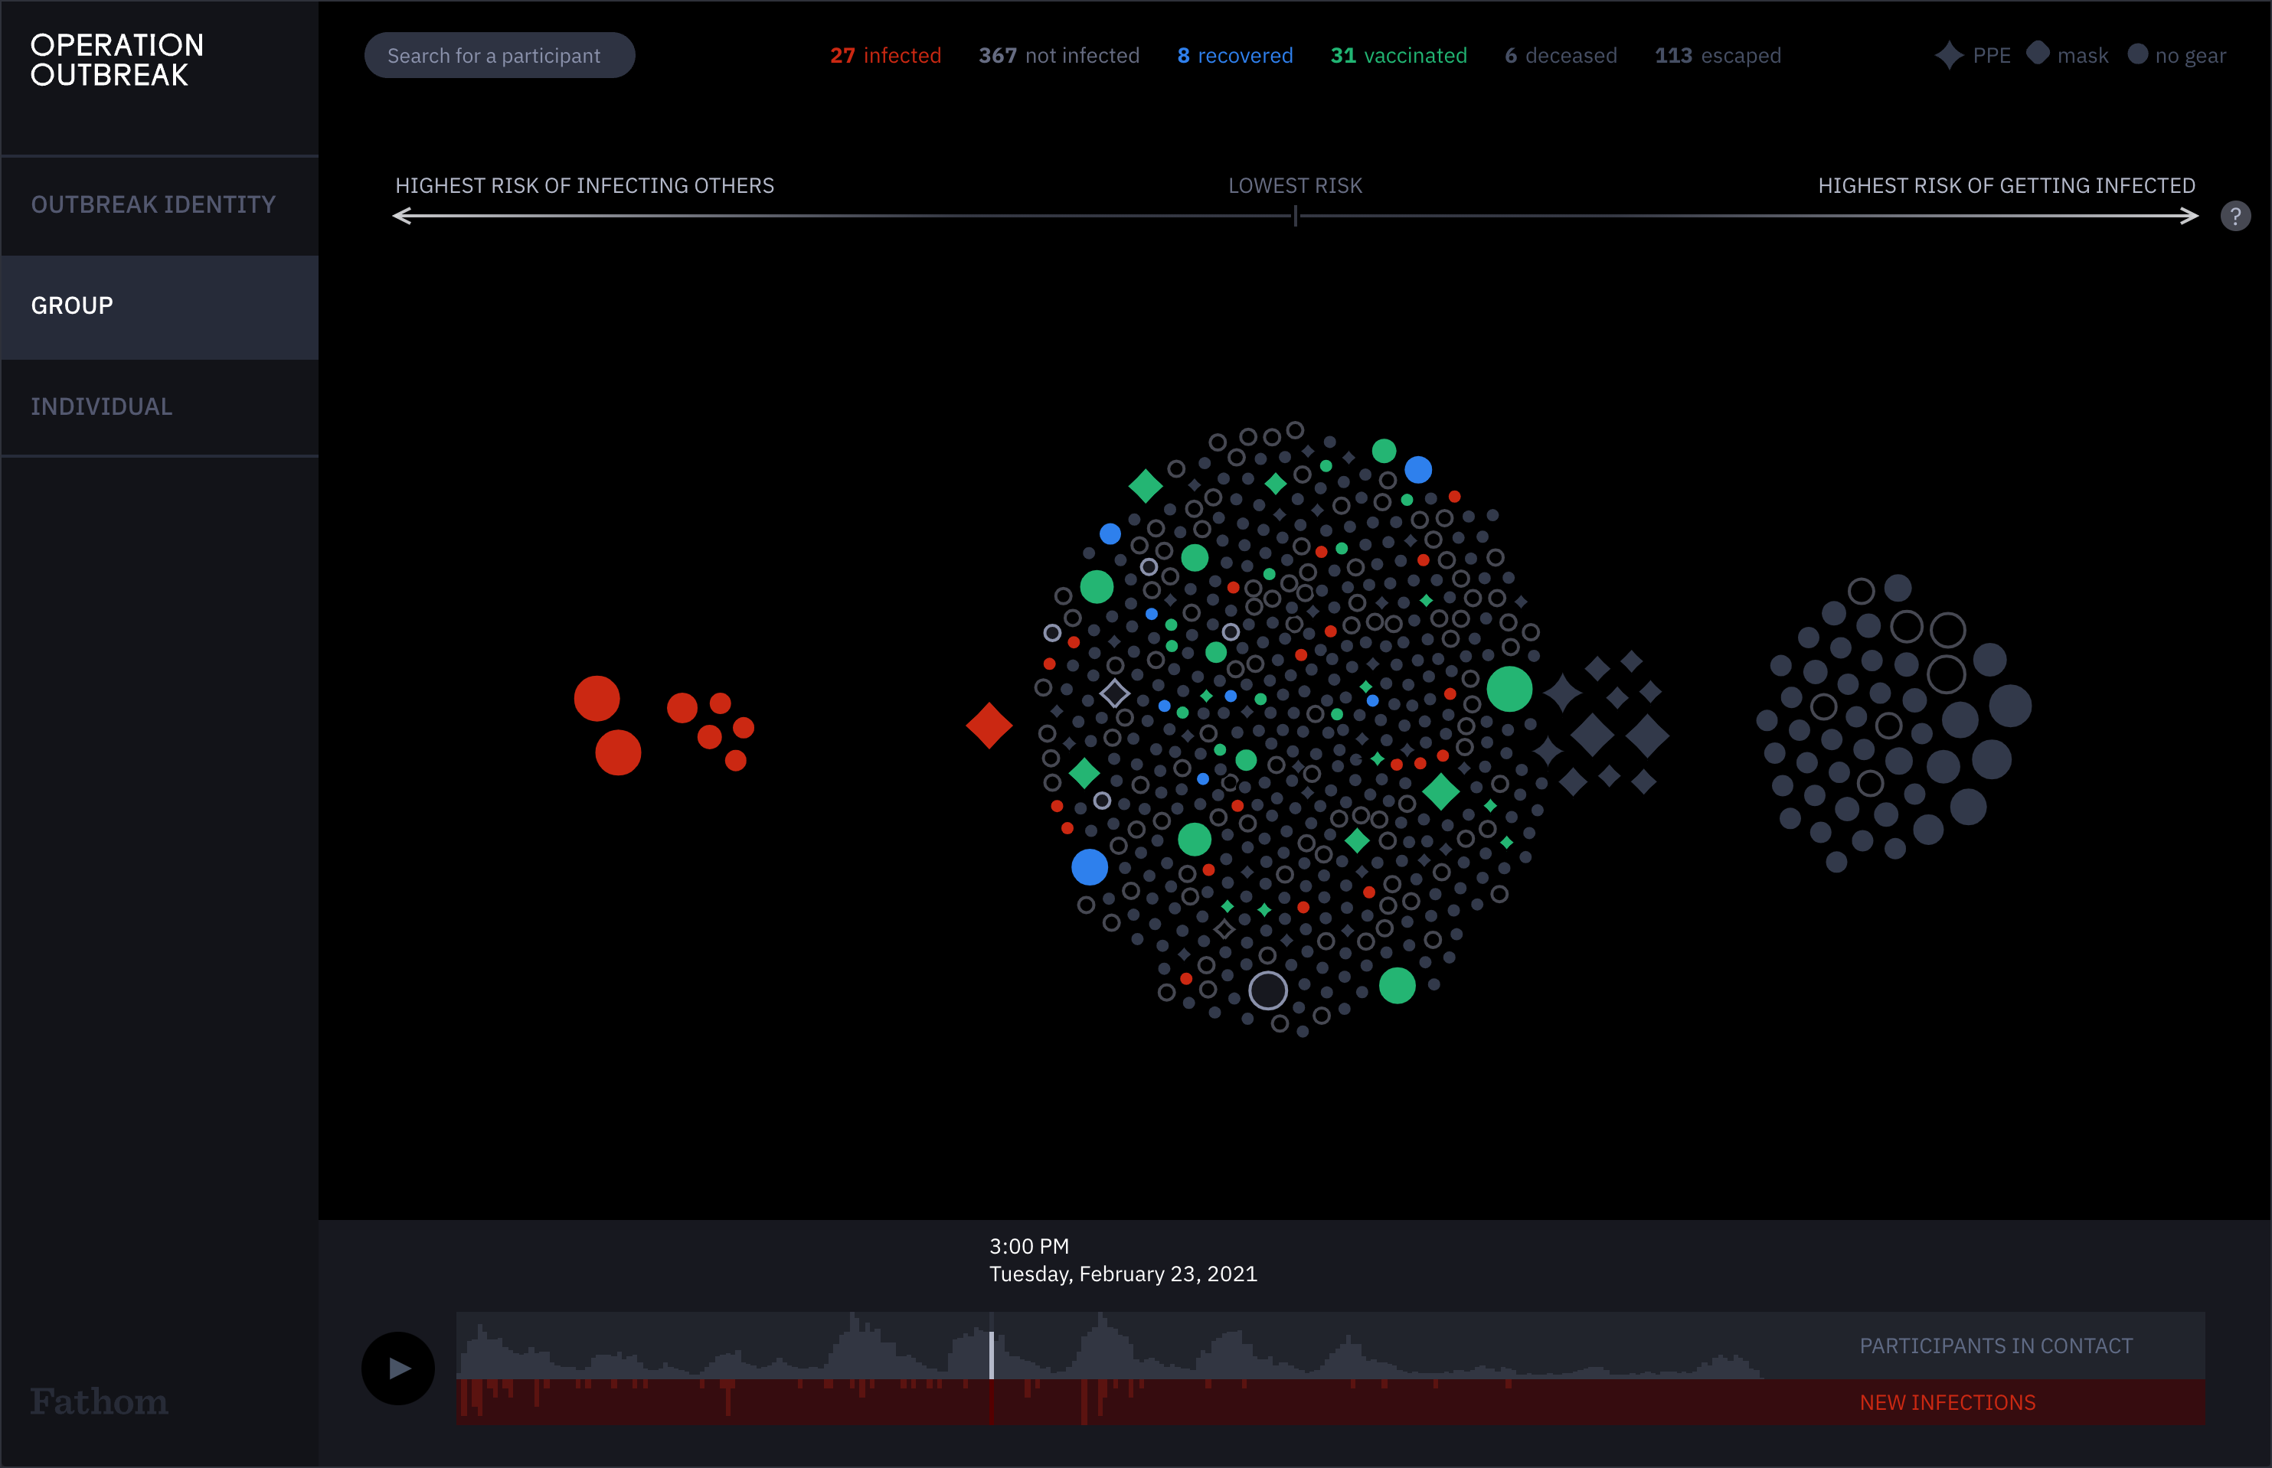The width and height of the screenshot is (2272, 1468).
Task: Click the New Infections timeline label
Action: (x=1947, y=1402)
